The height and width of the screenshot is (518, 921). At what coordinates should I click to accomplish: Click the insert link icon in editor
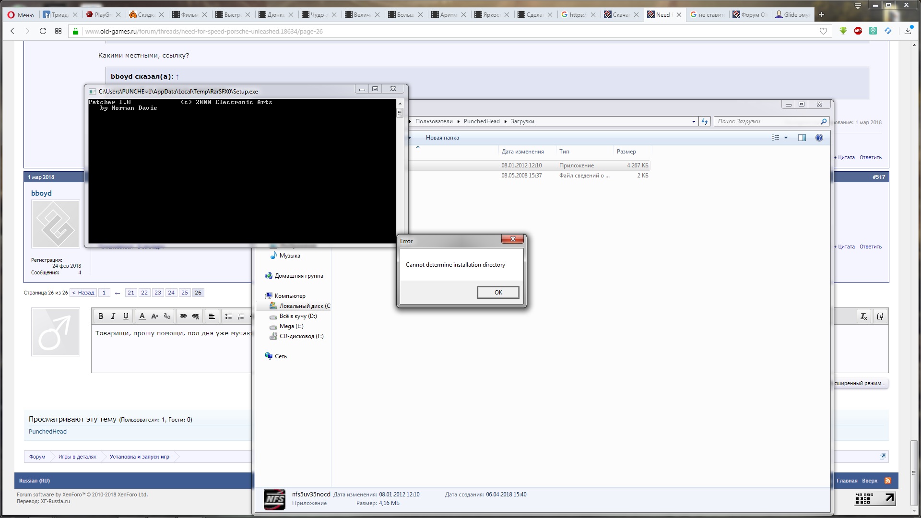[183, 316]
